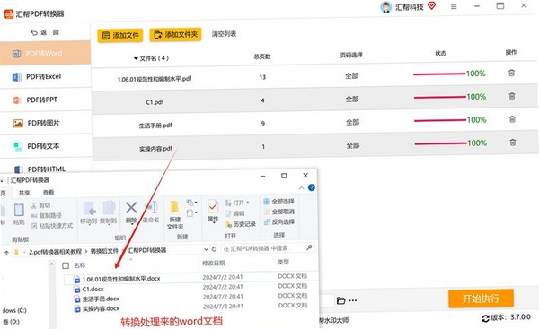Open the hamburger menu in title bar

(x=454, y=6)
